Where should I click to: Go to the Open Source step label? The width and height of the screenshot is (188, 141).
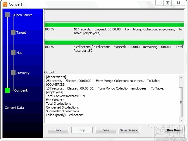23,15
